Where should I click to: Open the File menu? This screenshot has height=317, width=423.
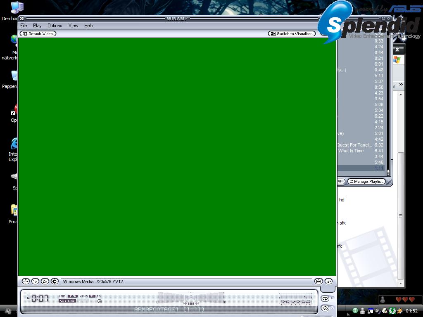24,26
